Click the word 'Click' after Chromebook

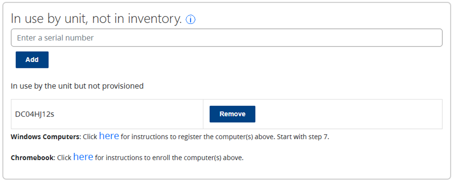coord(64,158)
